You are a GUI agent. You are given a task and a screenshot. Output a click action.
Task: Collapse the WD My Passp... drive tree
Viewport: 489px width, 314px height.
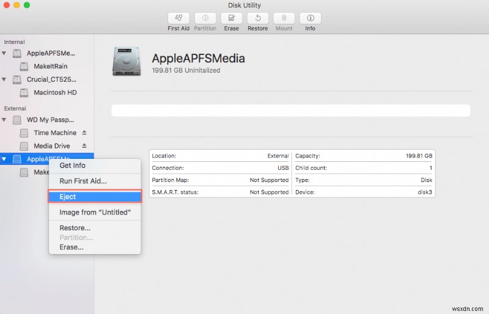[x=4, y=120]
